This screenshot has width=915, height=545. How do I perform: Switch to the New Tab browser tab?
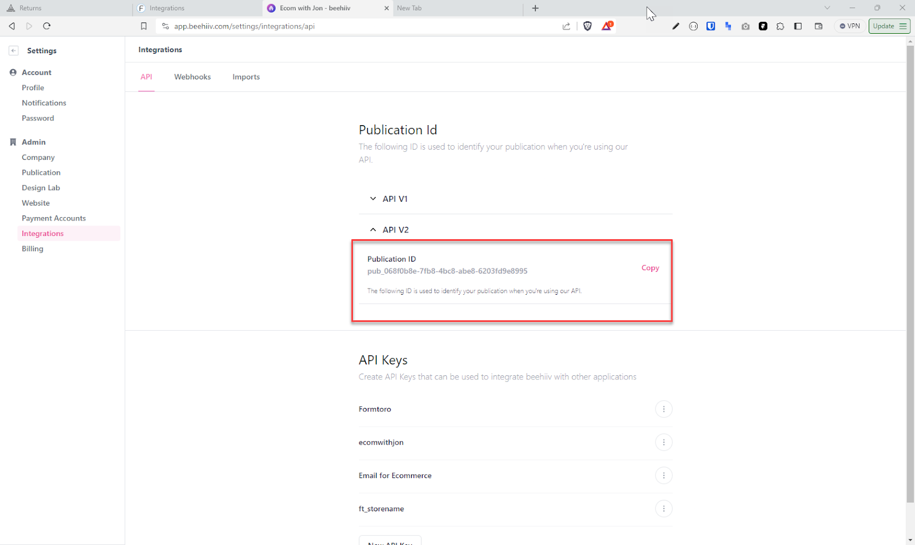tap(457, 8)
